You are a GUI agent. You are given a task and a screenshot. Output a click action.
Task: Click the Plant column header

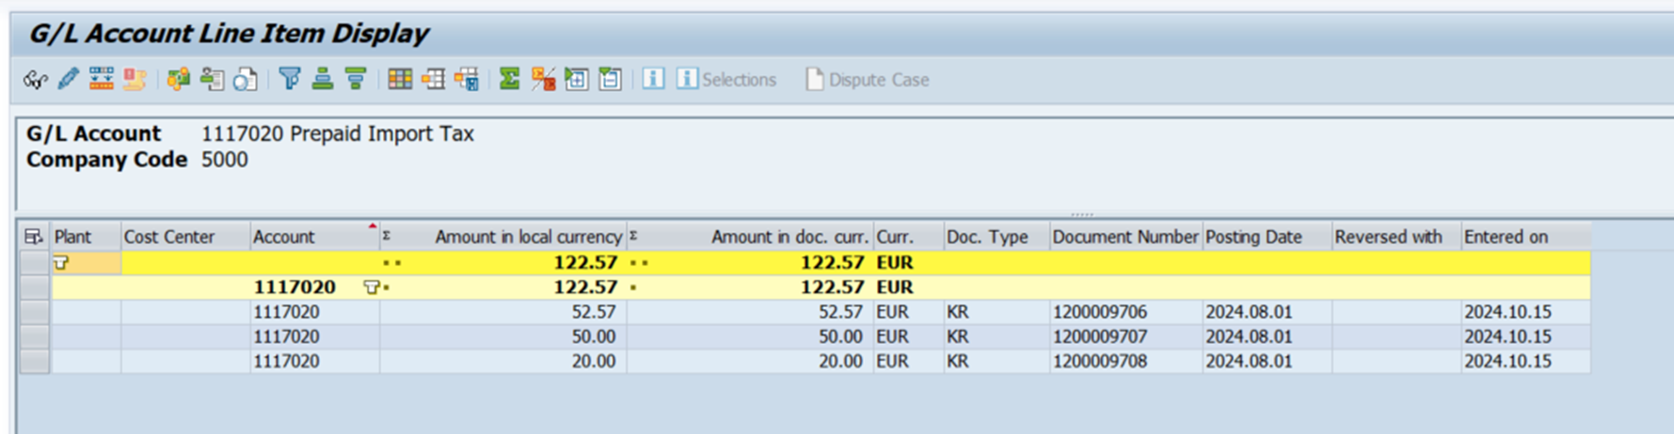[x=86, y=237]
